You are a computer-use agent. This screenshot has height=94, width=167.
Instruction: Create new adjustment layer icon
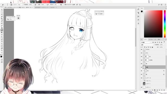(x=157, y=90)
